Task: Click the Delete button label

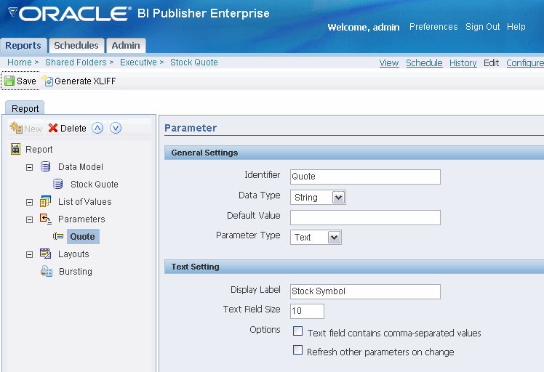Action: 73,129
